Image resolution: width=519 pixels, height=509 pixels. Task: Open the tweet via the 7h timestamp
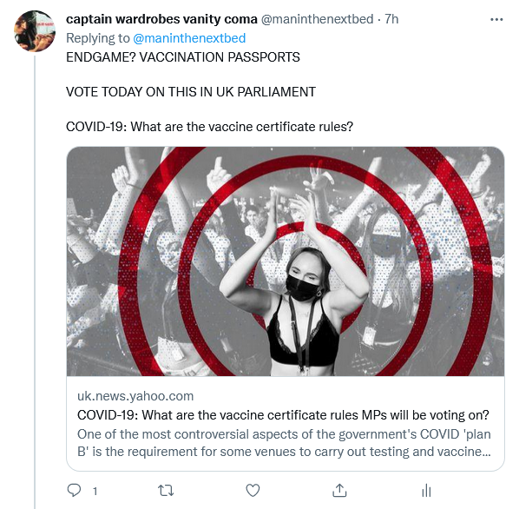(x=391, y=19)
